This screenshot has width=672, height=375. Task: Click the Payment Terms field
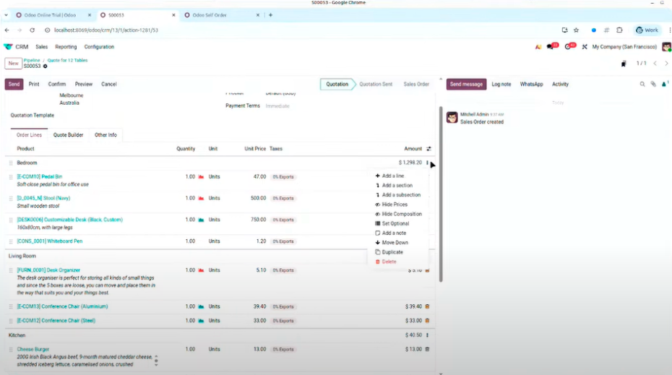click(x=277, y=106)
